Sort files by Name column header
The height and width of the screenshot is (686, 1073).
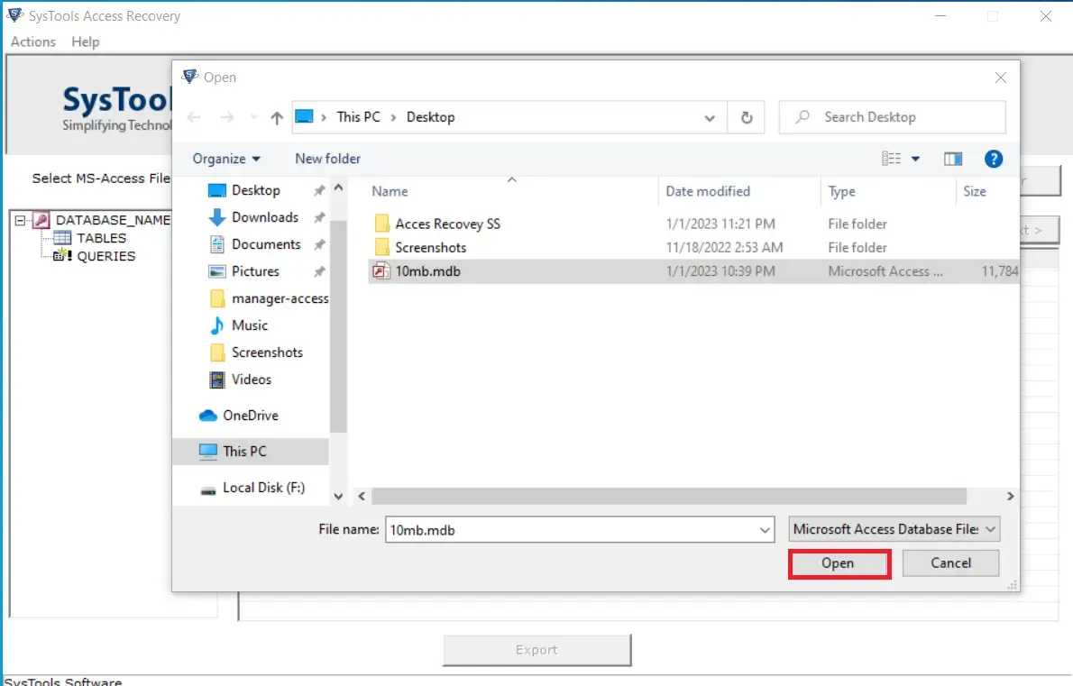(390, 191)
